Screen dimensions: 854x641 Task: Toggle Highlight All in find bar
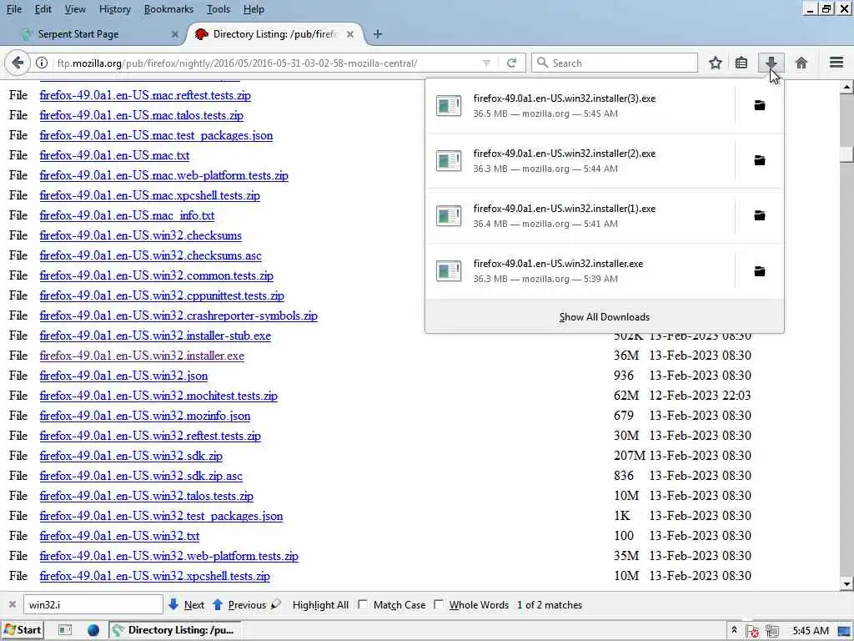click(320, 605)
